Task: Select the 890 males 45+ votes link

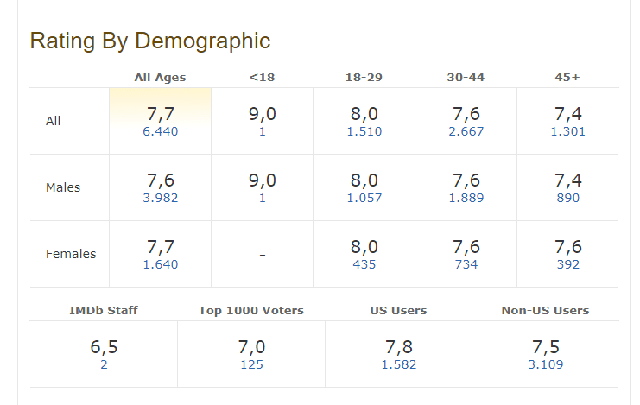Action: click(567, 198)
